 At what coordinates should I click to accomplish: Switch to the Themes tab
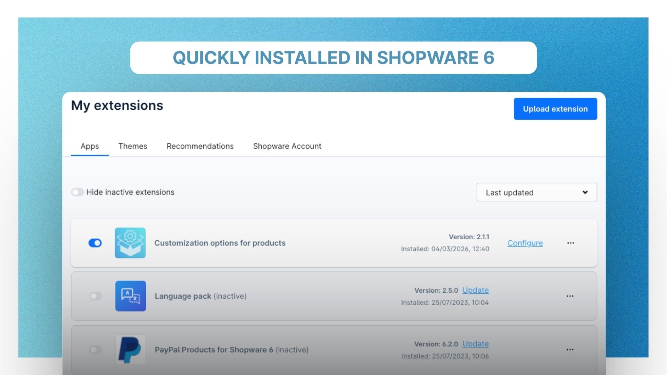click(x=133, y=146)
